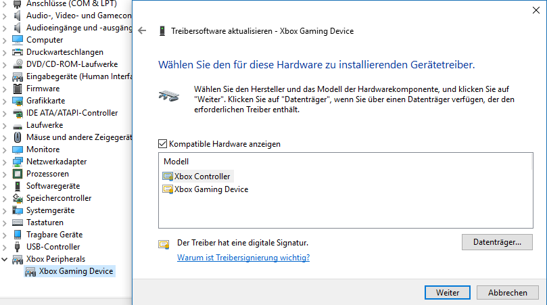The image size is (547, 305).
Task: Click the Anschlüsse (COM & LPT) icon
Action: click(x=17, y=4)
